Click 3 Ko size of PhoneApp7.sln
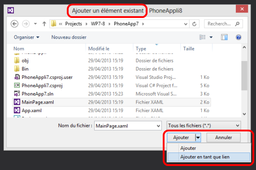The width and height of the screenshot is (256, 170). (x=205, y=94)
